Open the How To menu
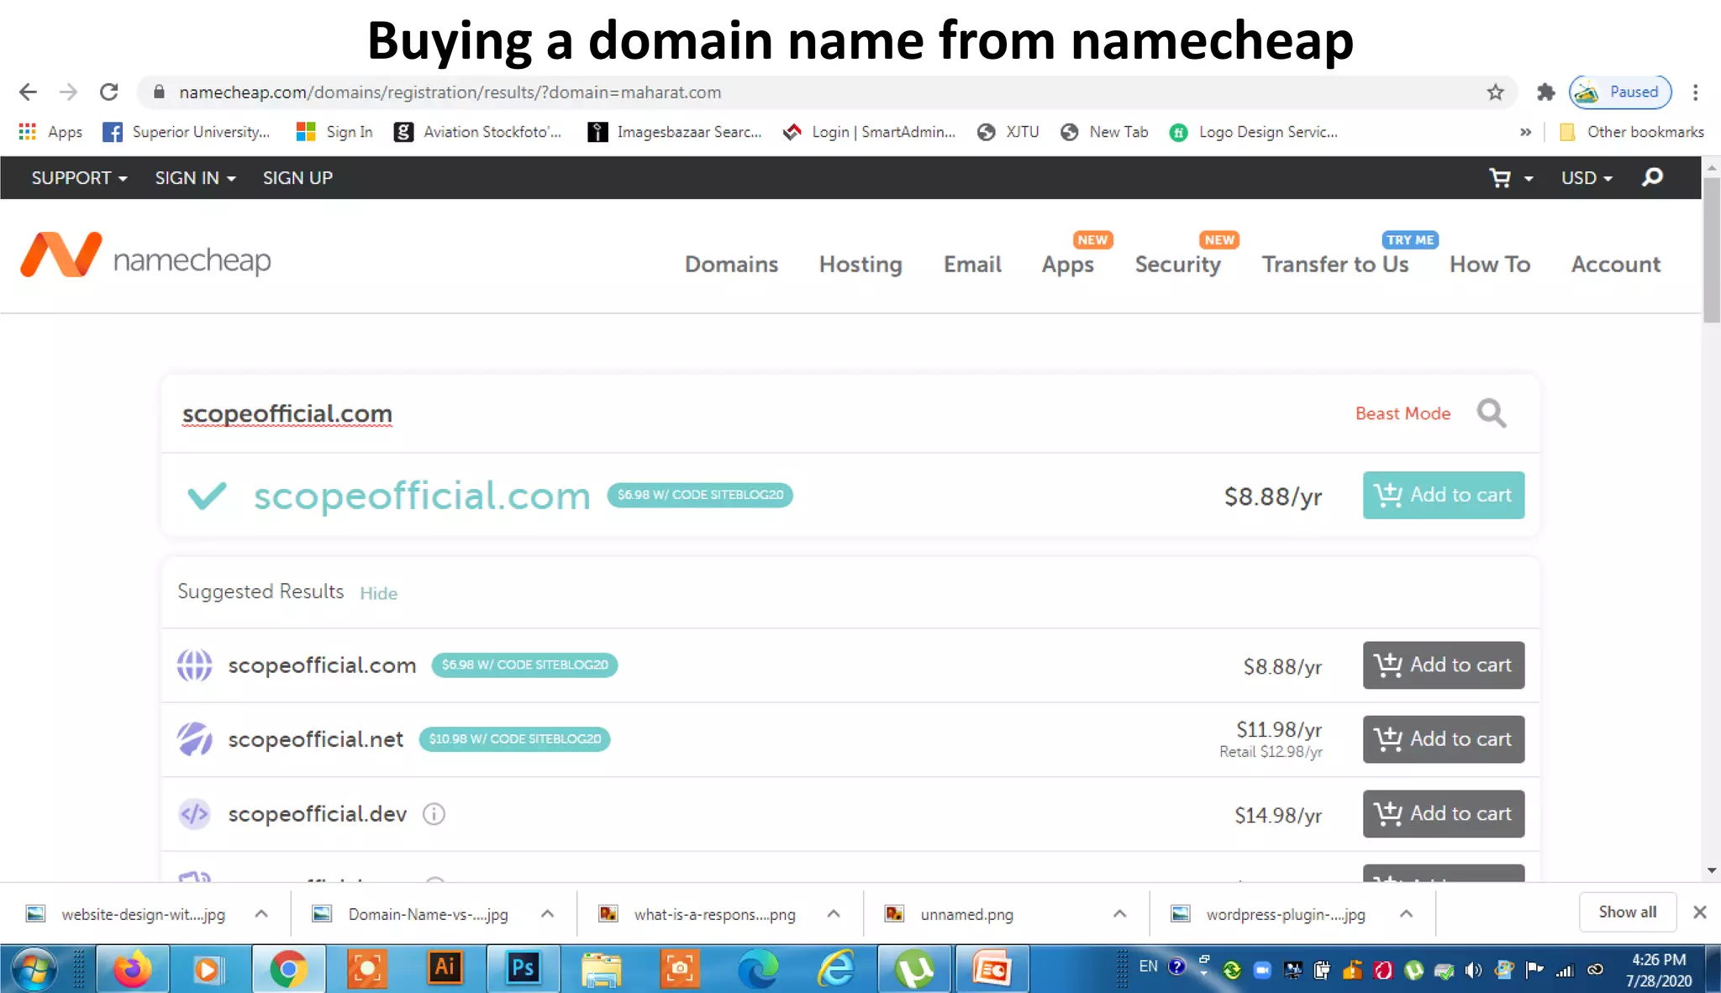 pyautogui.click(x=1489, y=265)
